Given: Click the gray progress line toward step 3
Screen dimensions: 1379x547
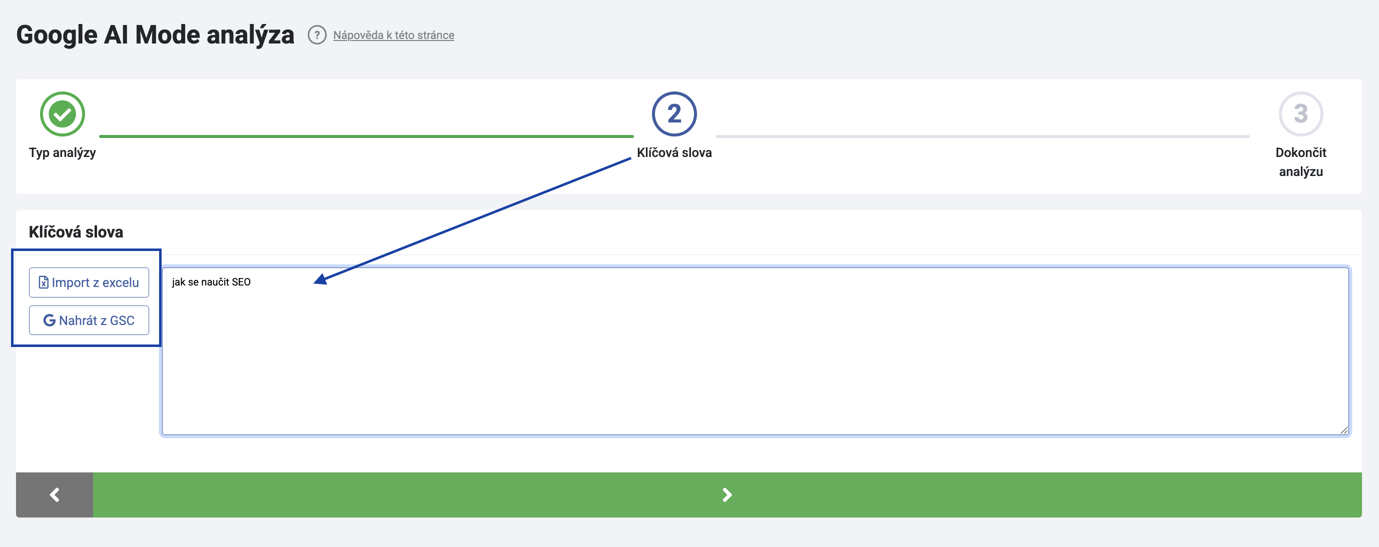Looking at the screenshot, I should point(982,136).
